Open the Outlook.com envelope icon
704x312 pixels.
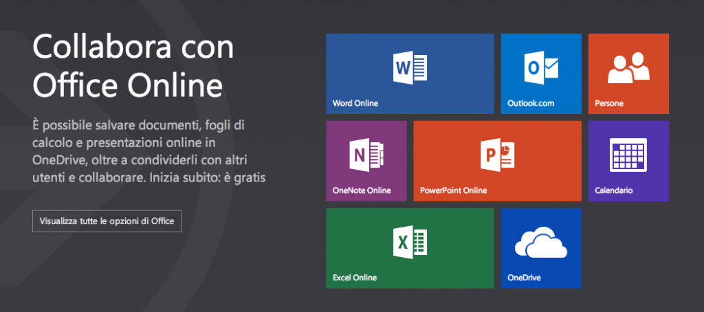541,68
